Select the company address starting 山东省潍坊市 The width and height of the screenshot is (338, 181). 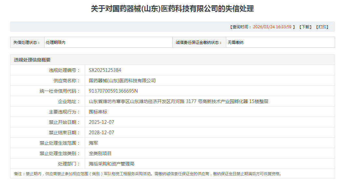click(178, 101)
